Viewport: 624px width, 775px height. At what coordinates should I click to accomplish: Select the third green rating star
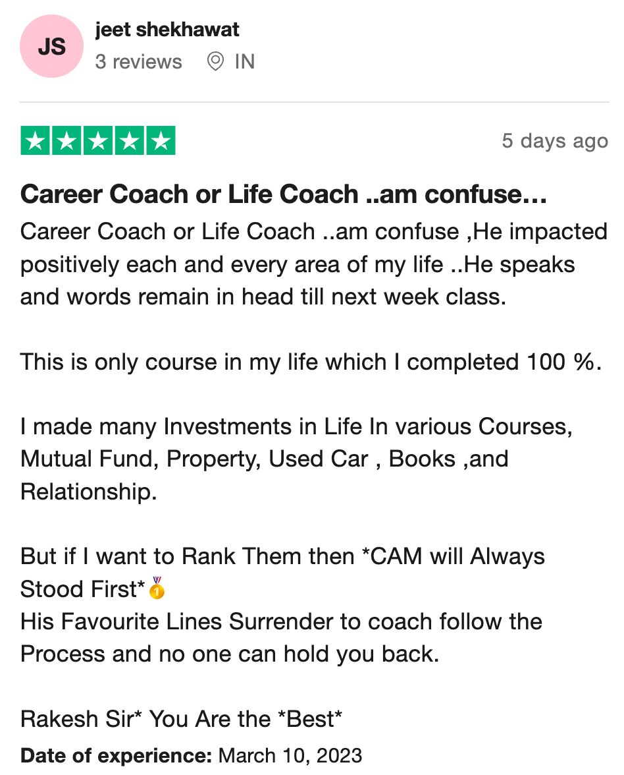[99, 141]
